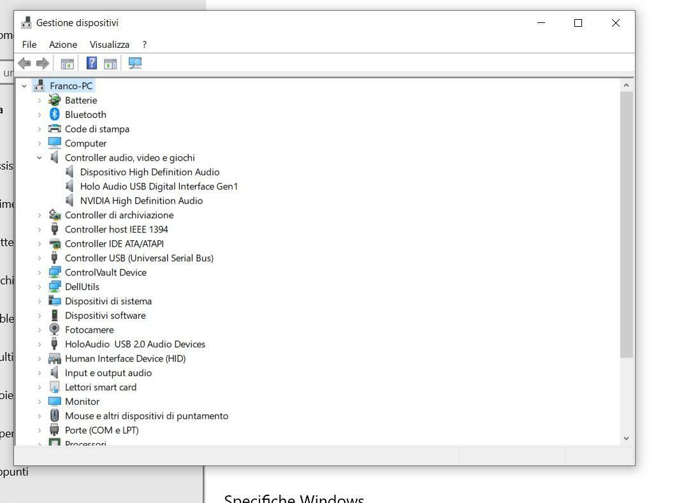The width and height of the screenshot is (677, 503).
Task: Select the Controller host IEEE 1394 row
Action: [117, 230]
